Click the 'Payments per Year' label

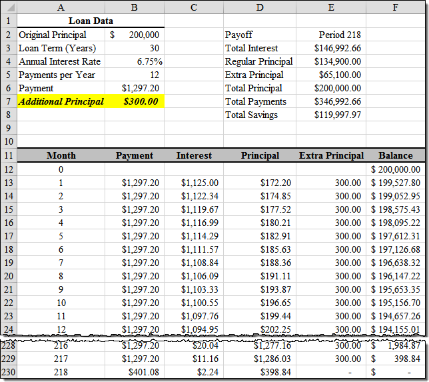pyautogui.click(x=61, y=75)
